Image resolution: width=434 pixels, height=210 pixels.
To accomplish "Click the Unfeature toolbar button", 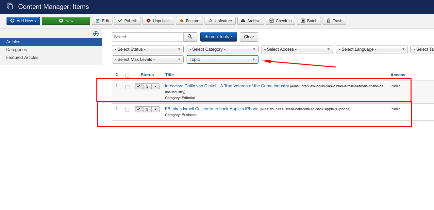I will 220,21.
